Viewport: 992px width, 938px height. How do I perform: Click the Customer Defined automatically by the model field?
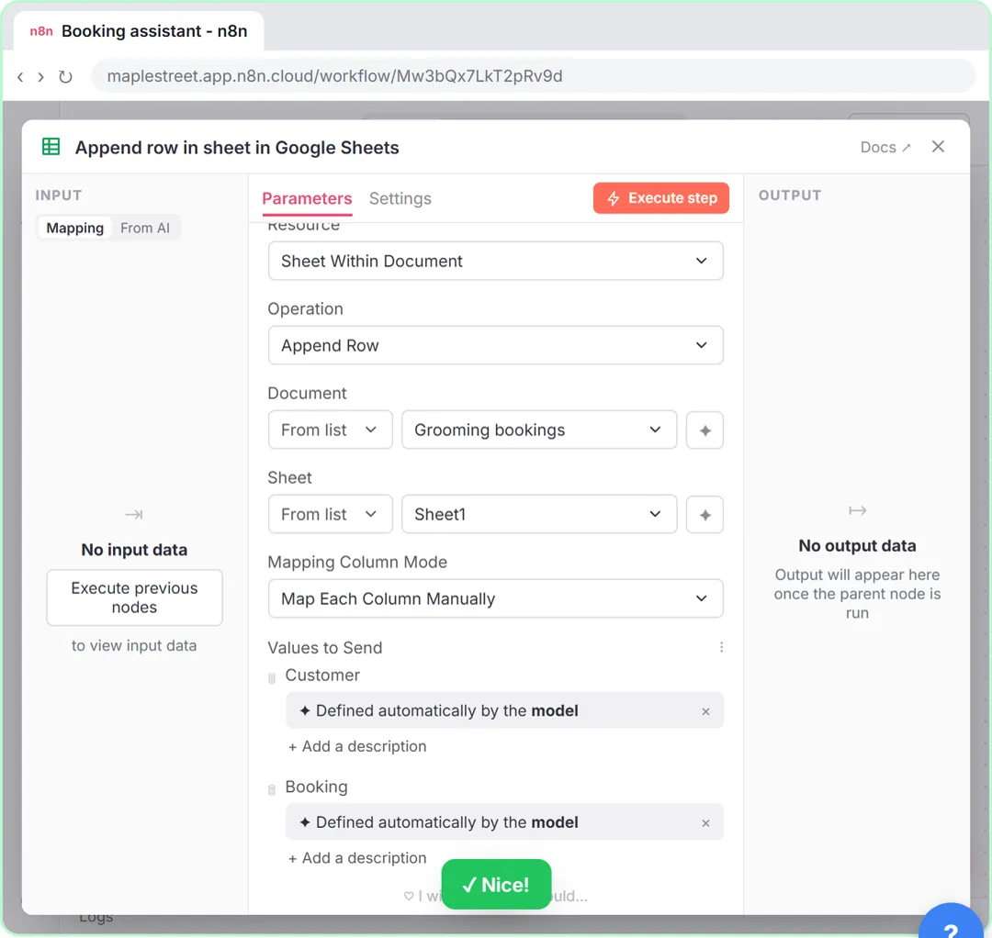pyautogui.click(x=504, y=710)
